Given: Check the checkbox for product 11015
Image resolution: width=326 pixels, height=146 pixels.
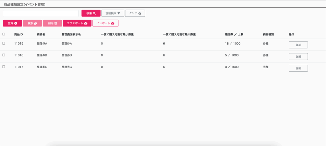Looking at the screenshot, I should point(4,43).
